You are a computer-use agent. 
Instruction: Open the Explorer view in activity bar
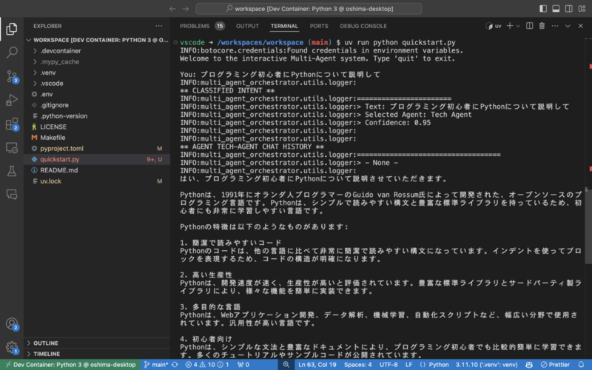click(x=12, y=29)
